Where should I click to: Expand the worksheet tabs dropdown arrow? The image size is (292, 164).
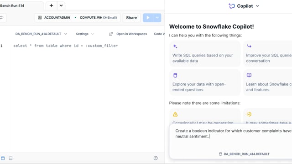point(61,5)
